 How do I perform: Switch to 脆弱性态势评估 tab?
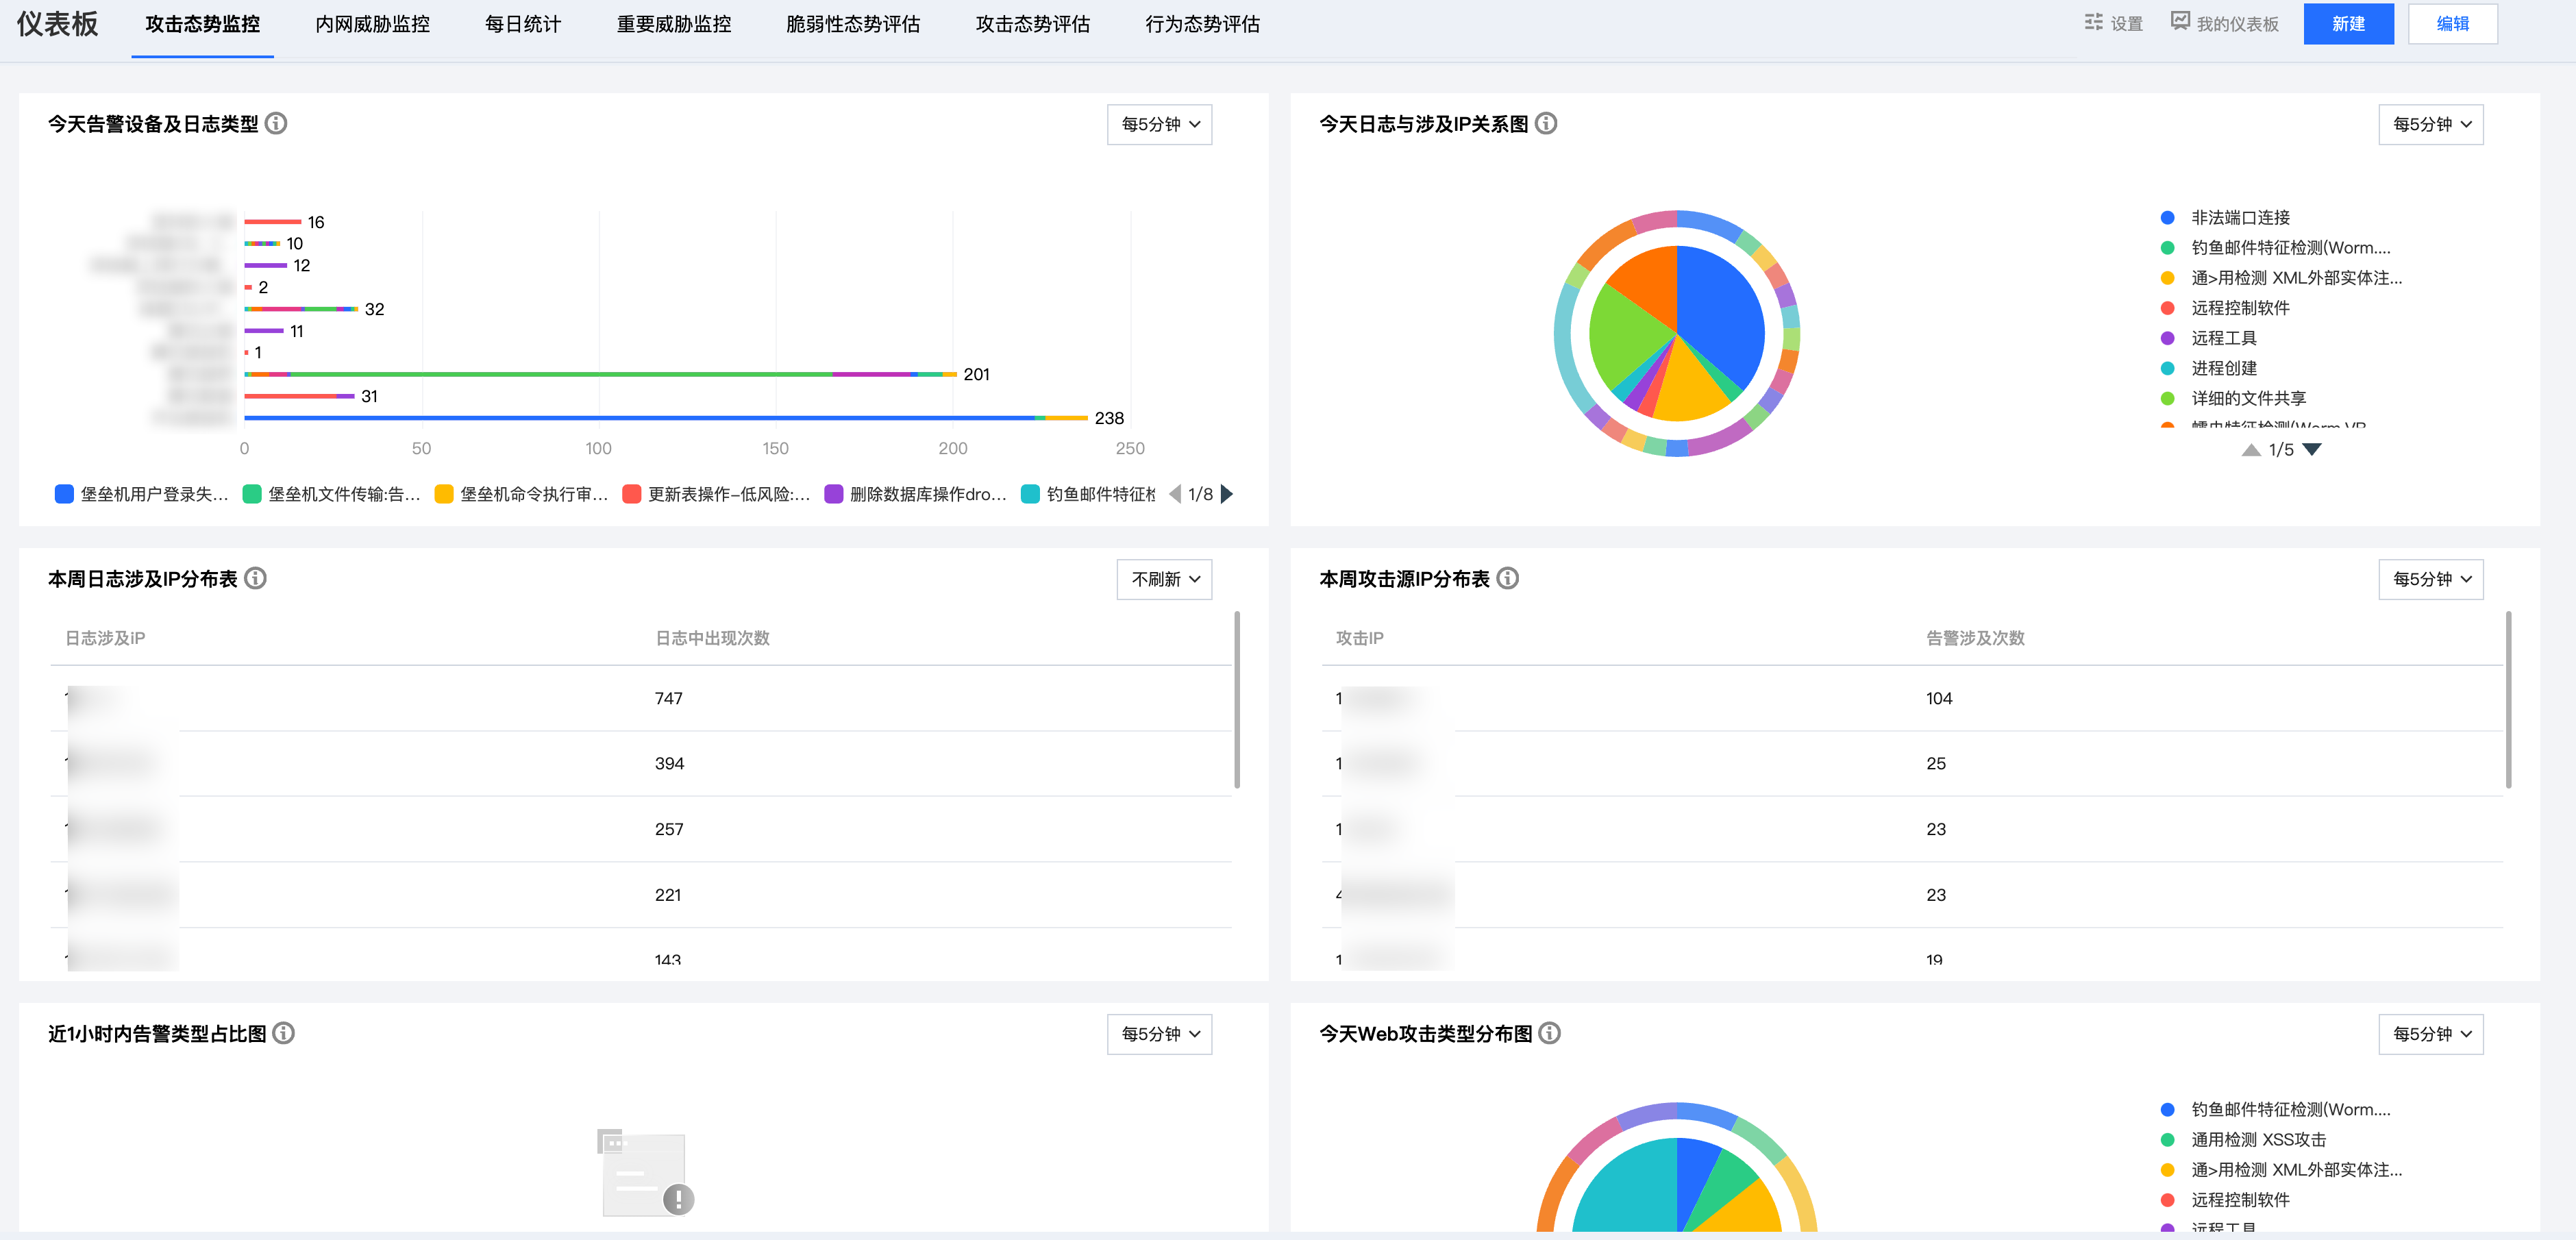[853, 24]
